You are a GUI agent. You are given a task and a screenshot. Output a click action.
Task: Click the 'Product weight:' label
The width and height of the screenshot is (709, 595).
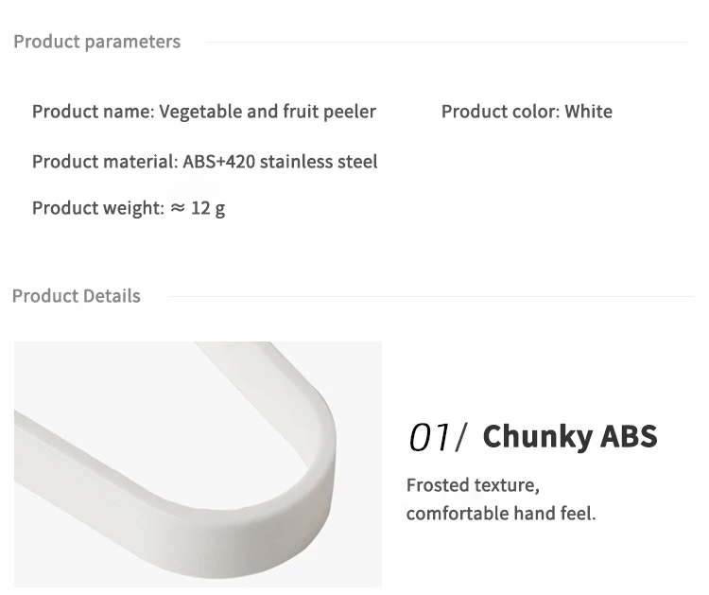click(98, 208)
